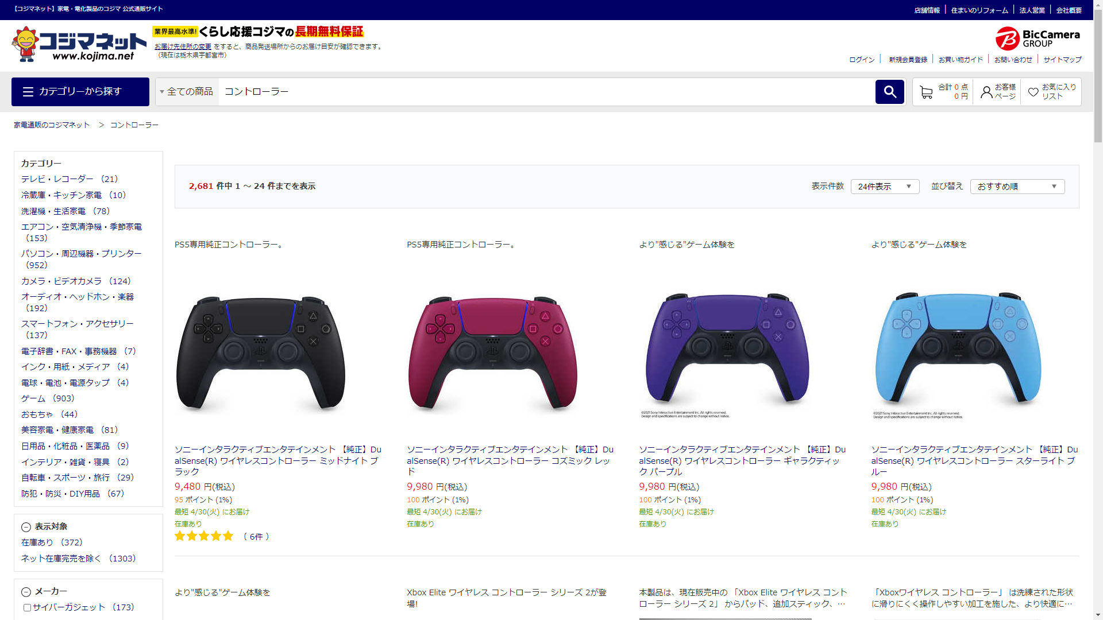Click the five-star rating on Midnight Black controller

pos(204,536)
